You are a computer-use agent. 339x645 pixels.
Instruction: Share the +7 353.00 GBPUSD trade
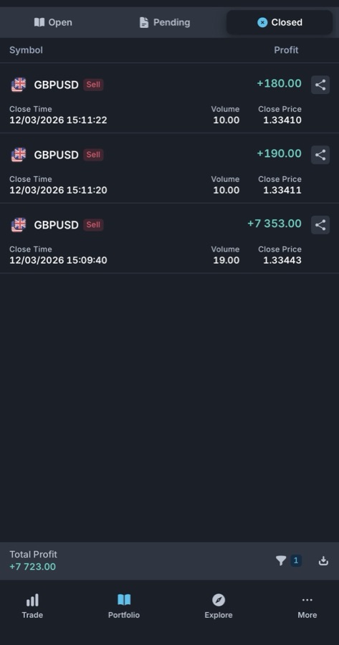tap(320, 224)
